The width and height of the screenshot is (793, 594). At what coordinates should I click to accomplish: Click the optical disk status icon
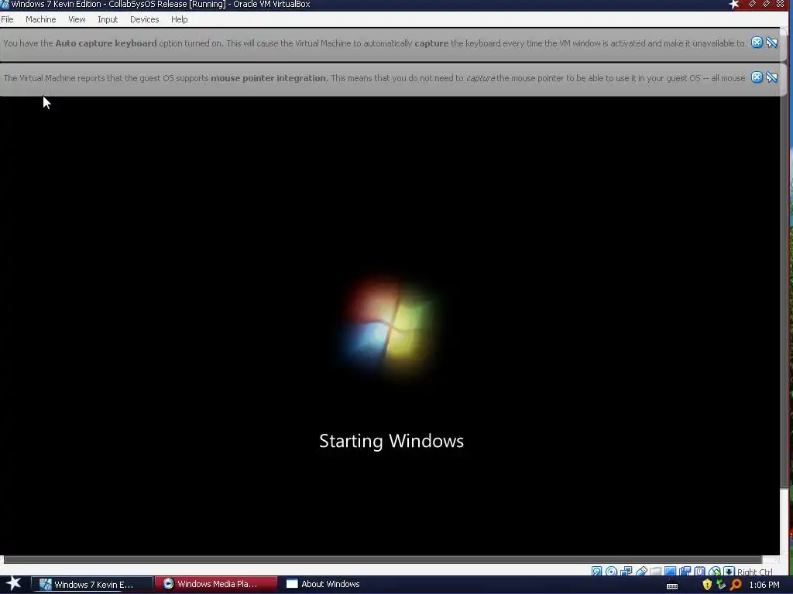coord(612,572)
